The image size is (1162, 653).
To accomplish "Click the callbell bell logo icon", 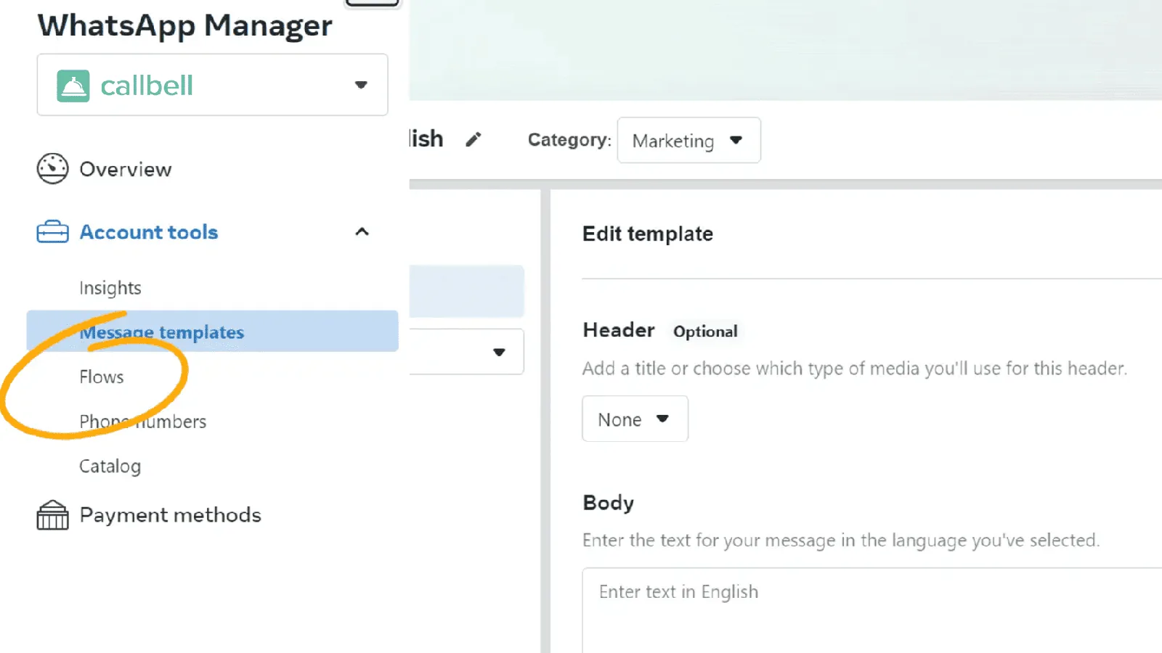I will coord(73,86).
